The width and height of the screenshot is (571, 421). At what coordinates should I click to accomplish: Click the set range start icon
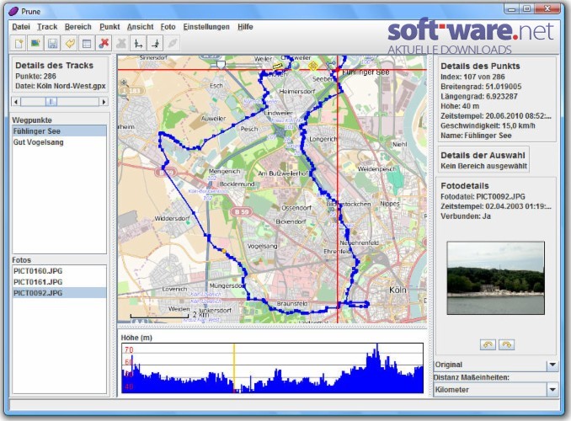click(138, 43)
